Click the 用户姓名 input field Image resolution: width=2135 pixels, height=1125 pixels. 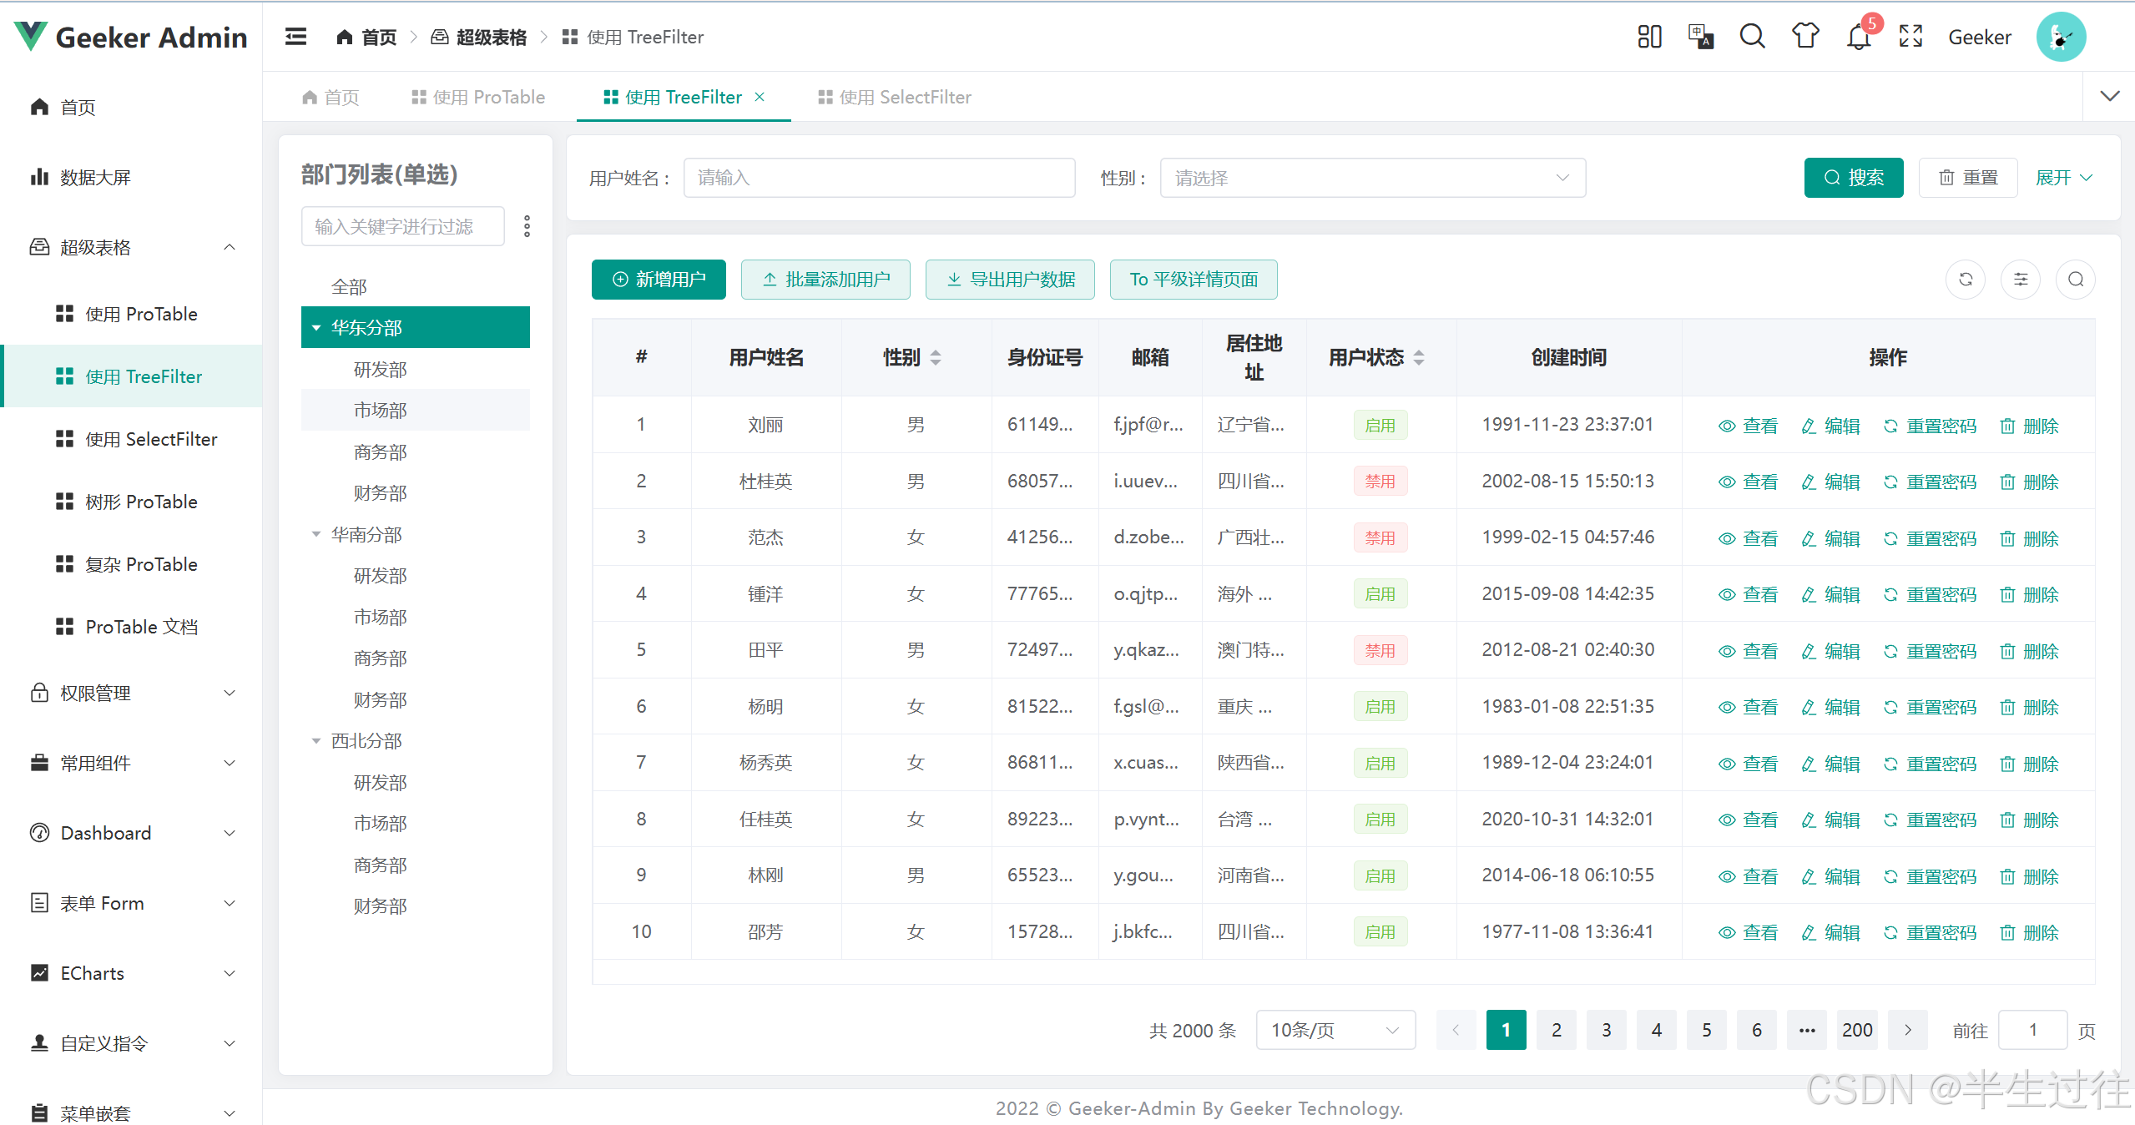click(x=879, y=178)
